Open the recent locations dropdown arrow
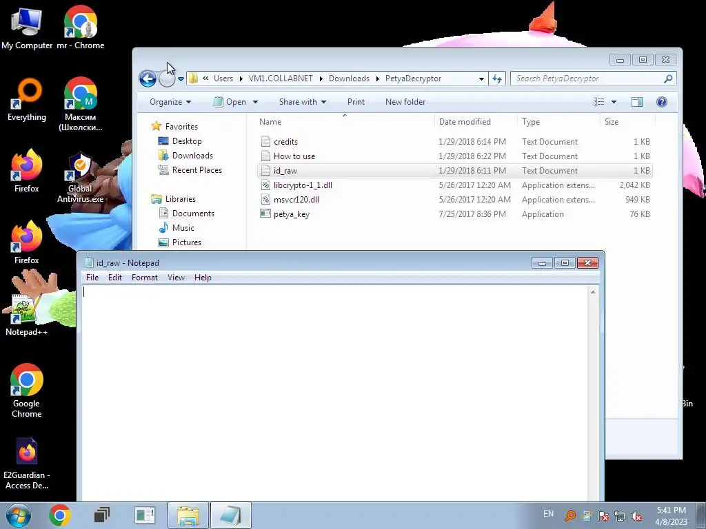The height and width of the screenshot is (529, 706). (x=181, y=79)
